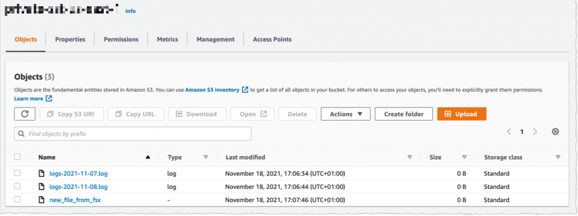The width and height of the screenshot is (578, 216).
Task: Toggle the select-all objects header checkbox
Action: pyautogui.click(x=17, y=157)
